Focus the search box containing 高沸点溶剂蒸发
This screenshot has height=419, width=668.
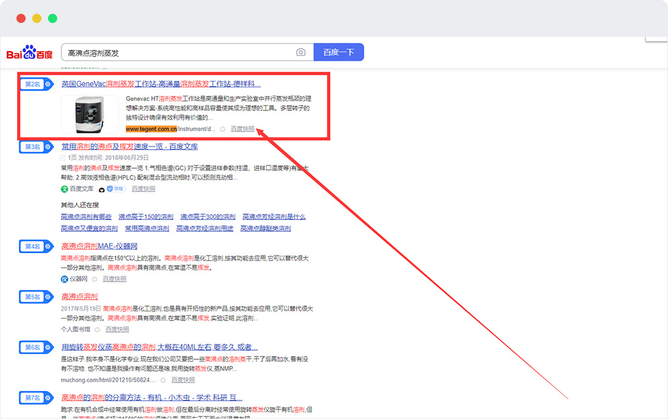187,53
